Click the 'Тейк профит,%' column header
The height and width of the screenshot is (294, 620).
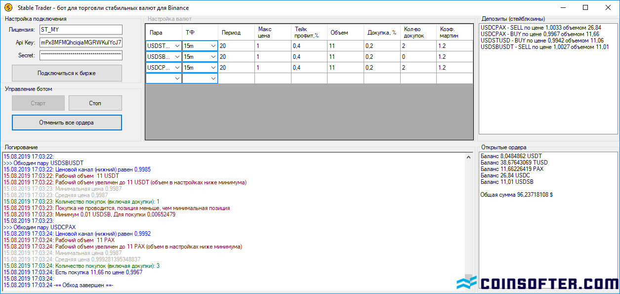[x=309, y=32]
